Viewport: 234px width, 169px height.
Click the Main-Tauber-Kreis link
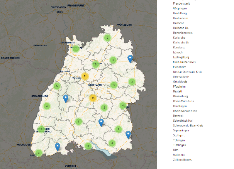click(187, 62)
